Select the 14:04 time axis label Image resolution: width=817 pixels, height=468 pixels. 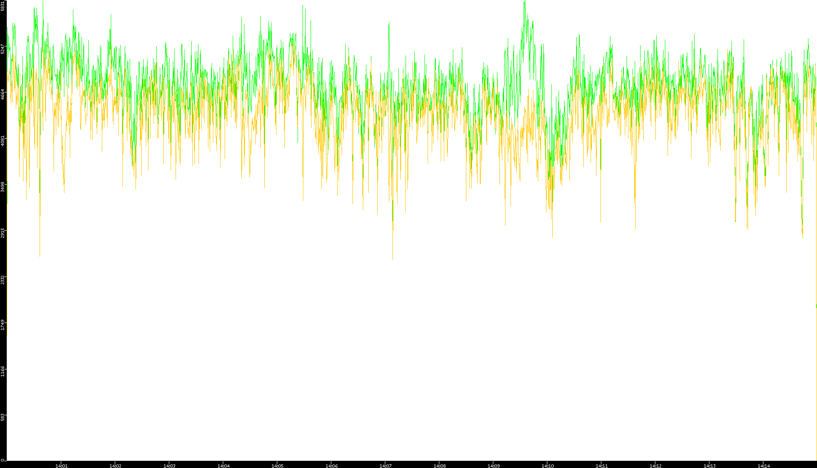point(223,466)
